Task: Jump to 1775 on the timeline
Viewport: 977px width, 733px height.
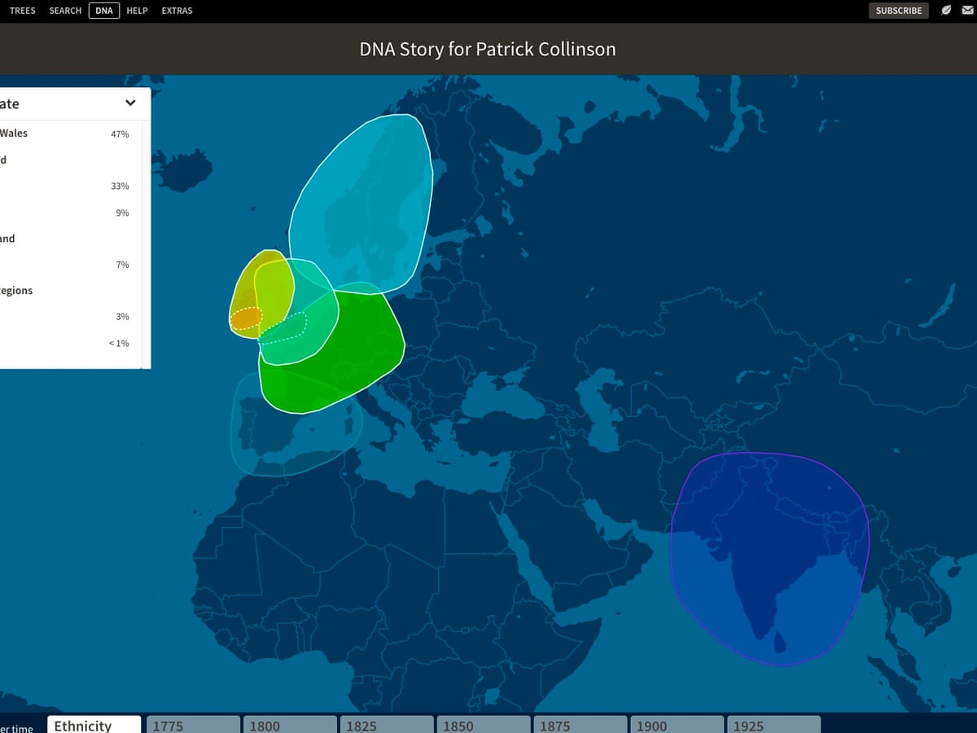Action: click(192, 725)
